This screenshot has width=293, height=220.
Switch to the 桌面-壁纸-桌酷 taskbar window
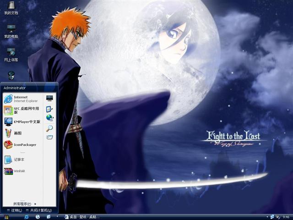81,217
